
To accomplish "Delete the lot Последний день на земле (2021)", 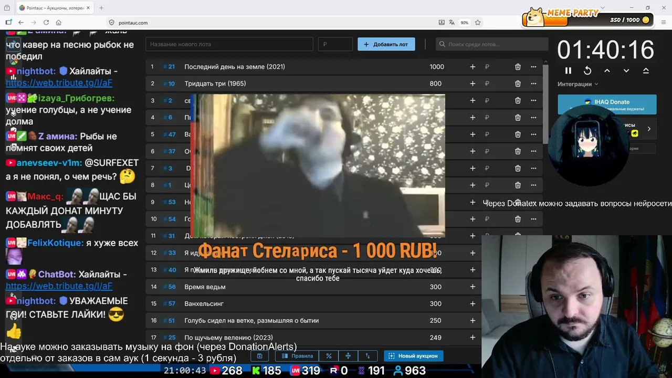I will tap(518, 67).
